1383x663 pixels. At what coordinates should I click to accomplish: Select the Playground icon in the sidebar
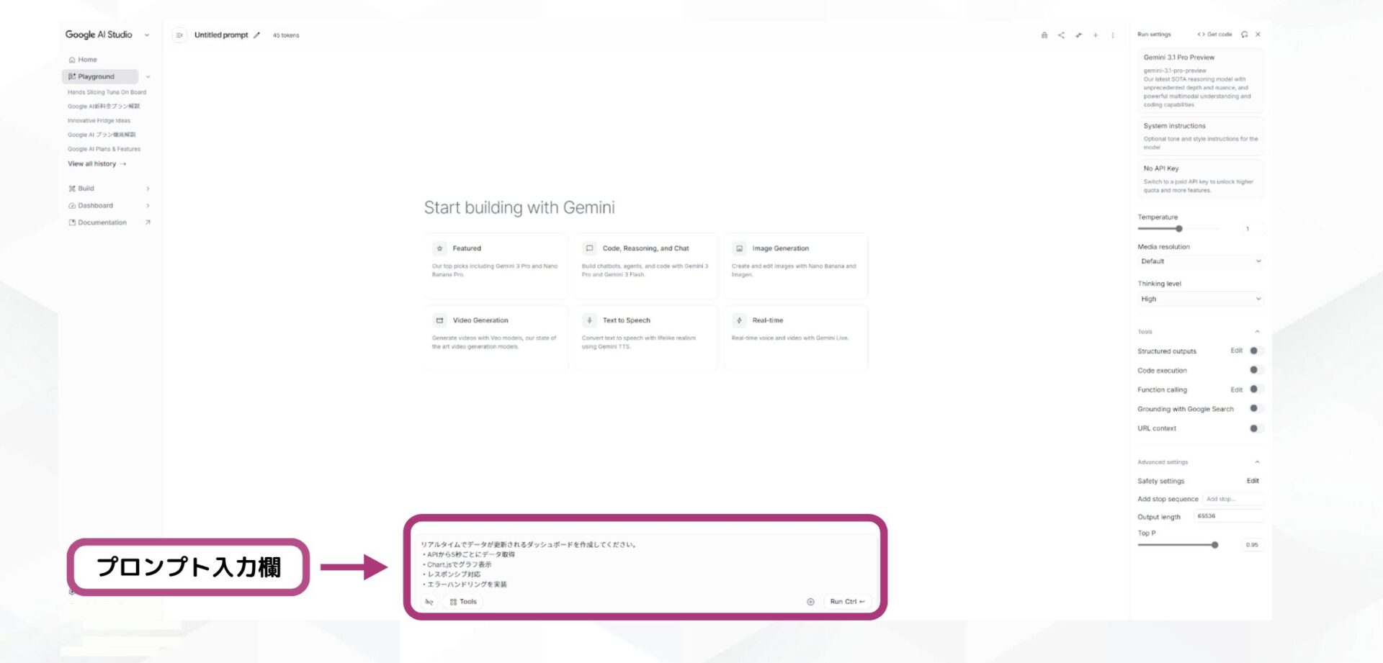(71, 76)
